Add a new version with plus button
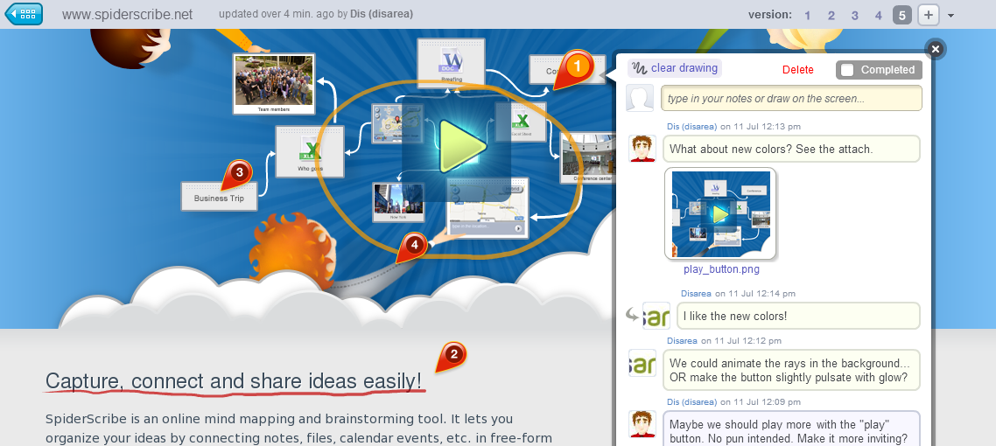Image resolution: width=996 pixels, height=446 pixels. click(929, 15)
